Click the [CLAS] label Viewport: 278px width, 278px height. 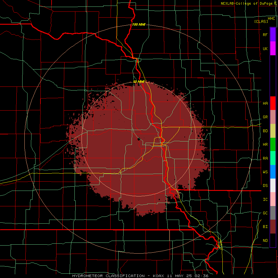(x=261, y=21)
